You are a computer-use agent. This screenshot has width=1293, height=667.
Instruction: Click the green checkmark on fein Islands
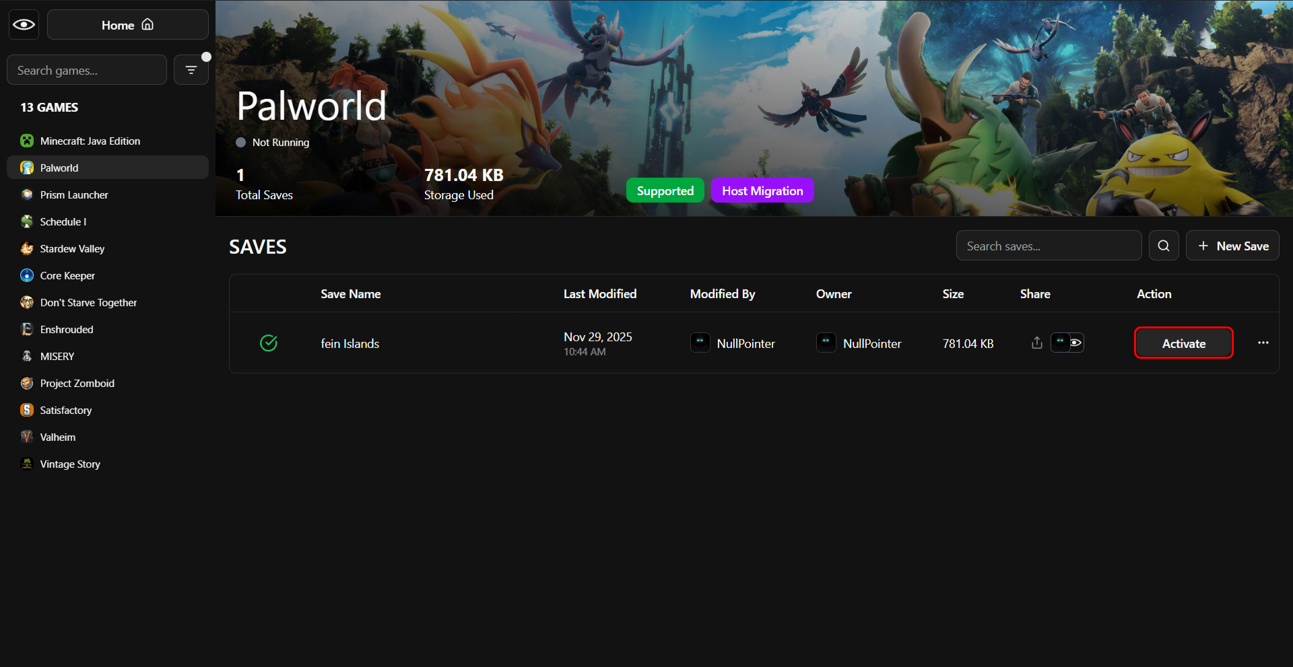click(269, 343)
